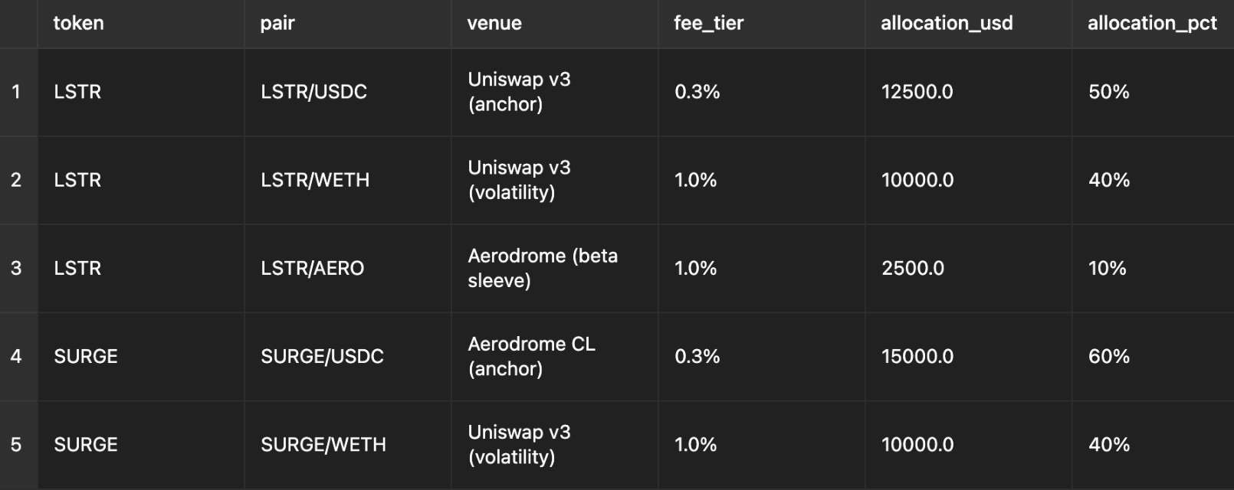Click the LSTR/USDC pair cell

tap(313, 92)
